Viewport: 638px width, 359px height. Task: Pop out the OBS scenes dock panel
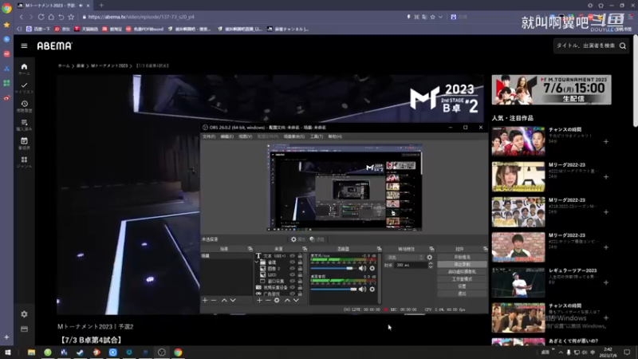(250, 249)
